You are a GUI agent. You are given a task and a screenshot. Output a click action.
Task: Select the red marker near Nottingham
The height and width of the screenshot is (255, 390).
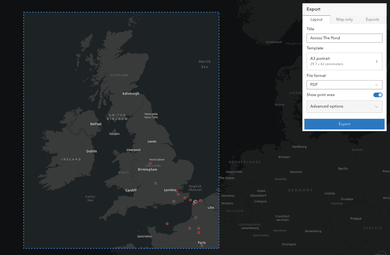coord(150,164)
